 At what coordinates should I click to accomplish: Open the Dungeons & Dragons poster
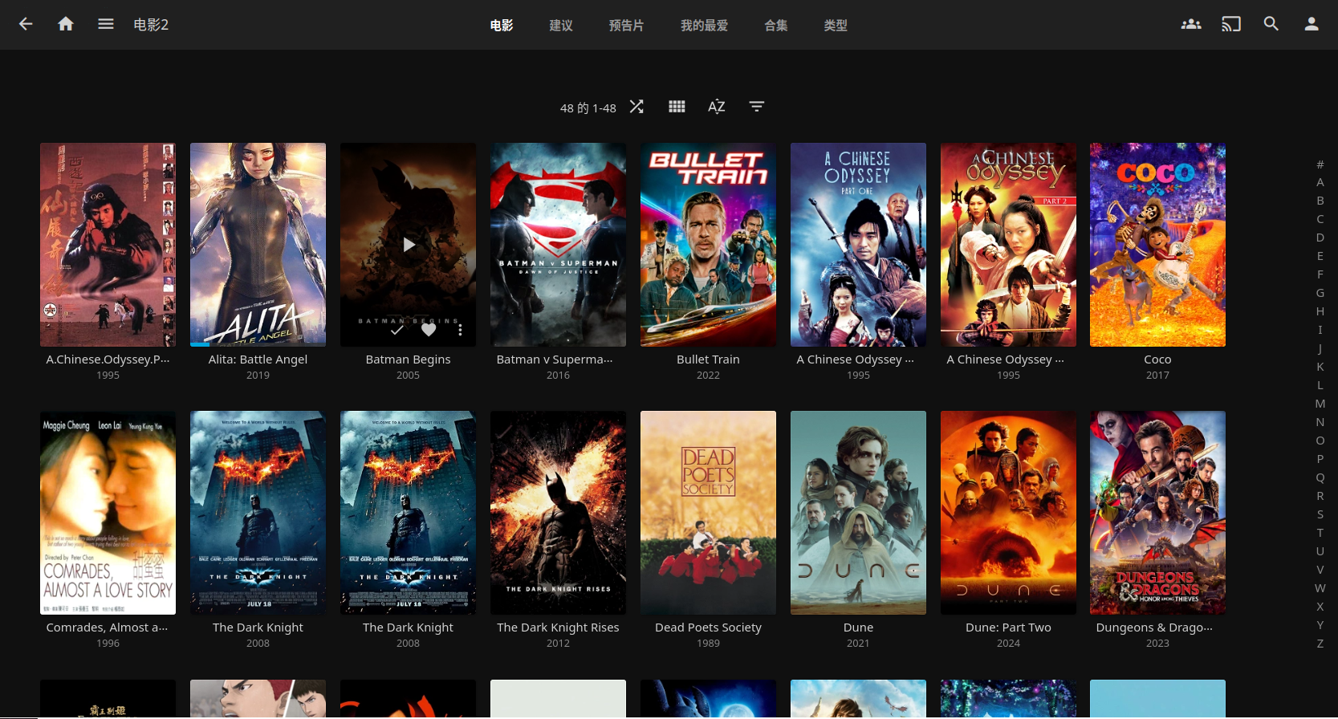pyautogui.click(x=1157, y=513)
